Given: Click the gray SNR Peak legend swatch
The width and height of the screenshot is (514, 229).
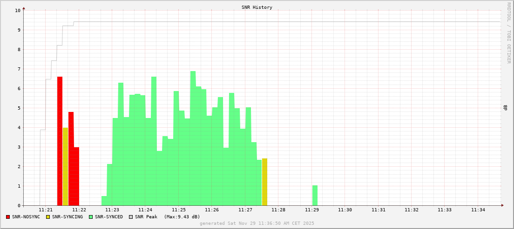Looking at the screenshot, I should pos(131,217).
